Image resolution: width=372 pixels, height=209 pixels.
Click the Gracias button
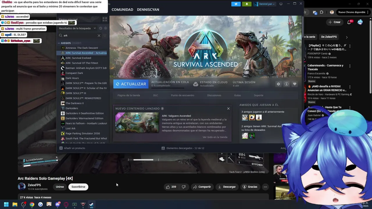250,187
